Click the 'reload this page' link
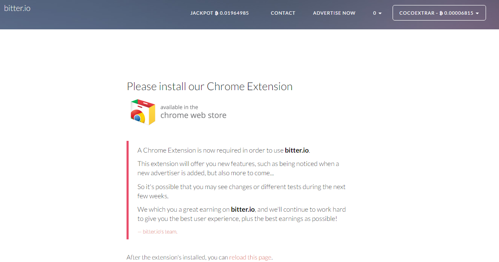The image size is (499, 262). [250, 257]
